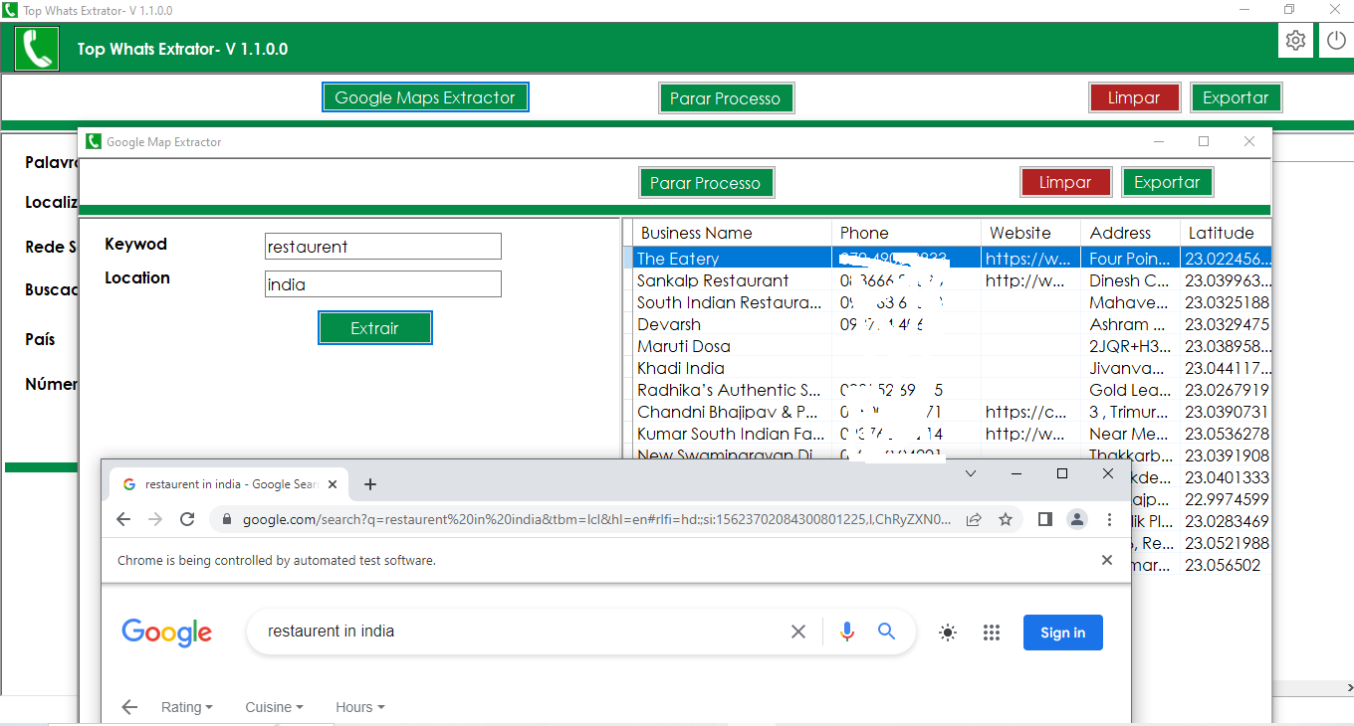Share this page from address bar
1354x726 pixels.
coord(974,519)
